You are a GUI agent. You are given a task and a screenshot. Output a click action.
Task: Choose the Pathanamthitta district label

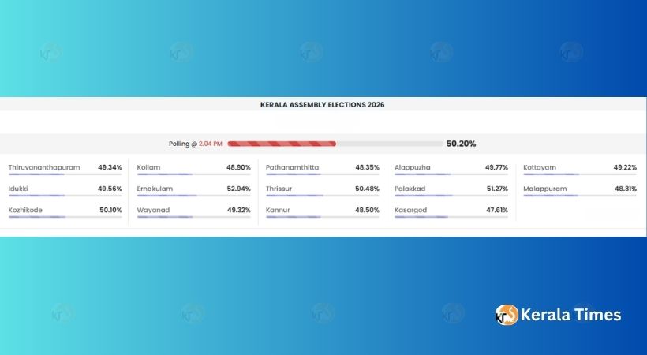(x=293, y=167)
